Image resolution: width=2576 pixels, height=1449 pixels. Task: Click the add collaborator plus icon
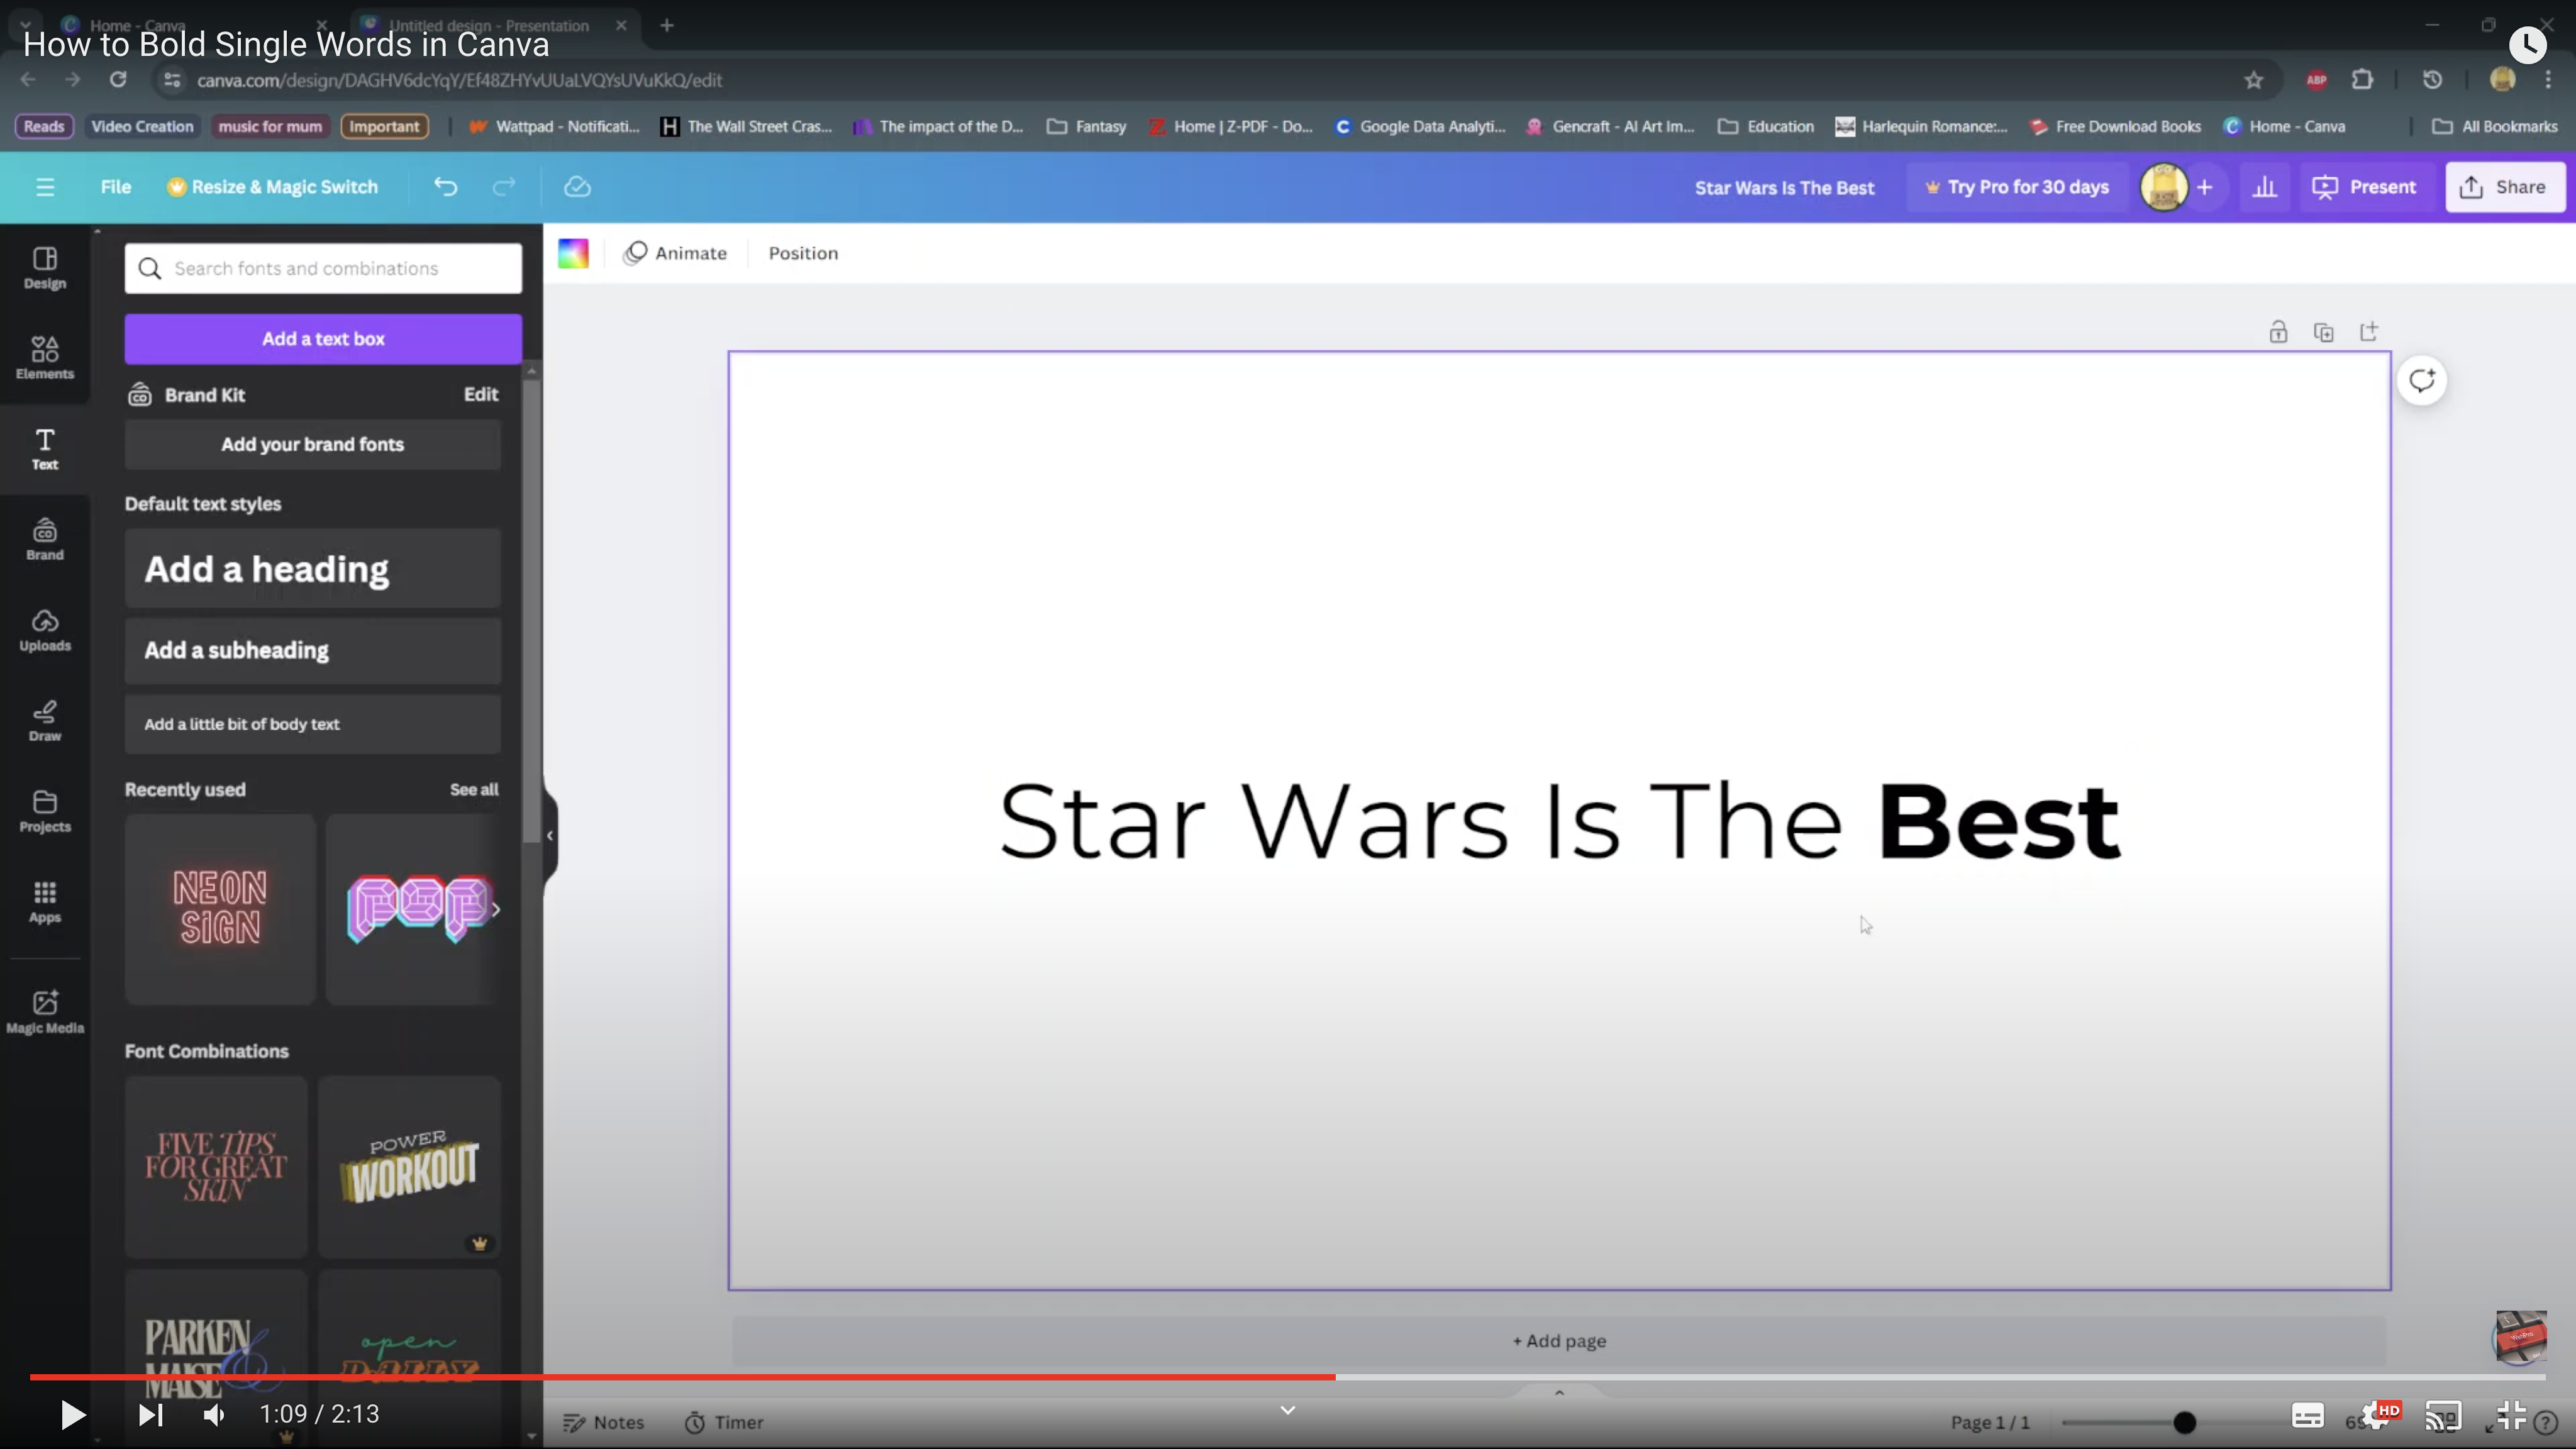(2205, 187)
